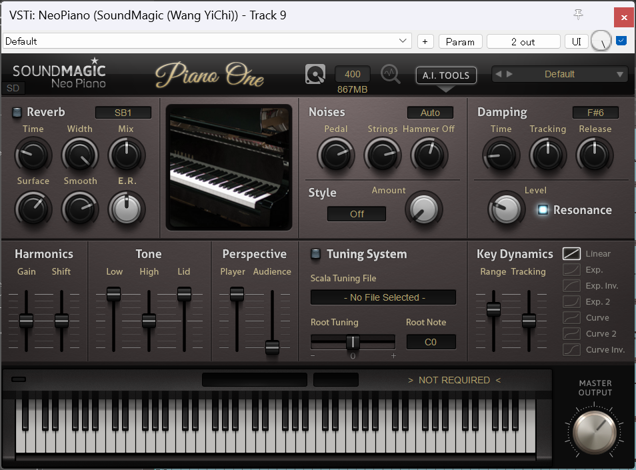The width and height of the screenshot is (636, 470).
Task: Select the Exp. 2 curve icon
Action: pyautogui.click(x=571, y=302)
